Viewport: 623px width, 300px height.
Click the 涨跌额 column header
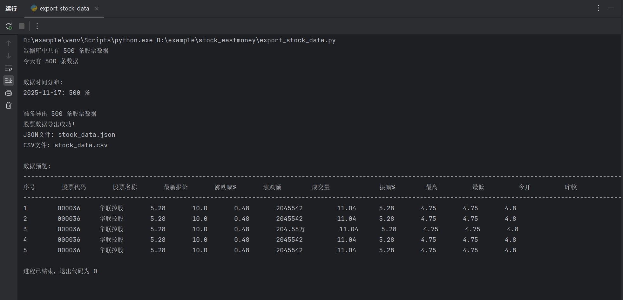tap(272, 187)
